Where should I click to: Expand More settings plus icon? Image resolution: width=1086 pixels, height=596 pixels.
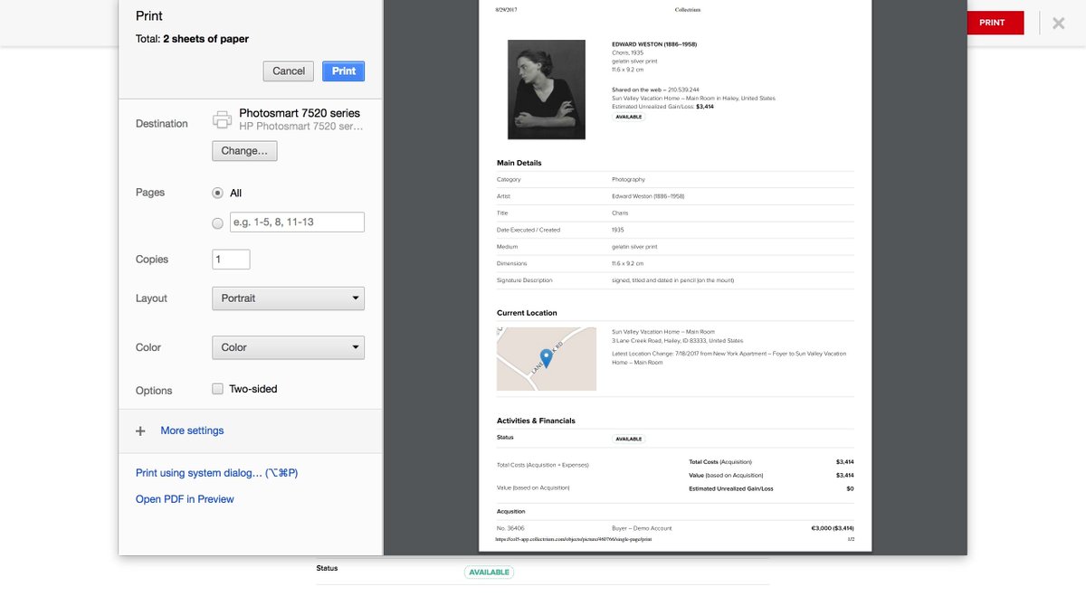[140, 431]
